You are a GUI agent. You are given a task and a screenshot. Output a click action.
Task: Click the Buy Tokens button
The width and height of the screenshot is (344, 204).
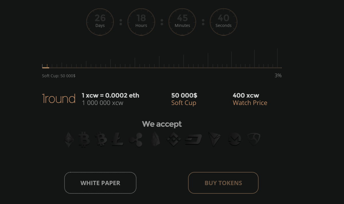tap(223, 183)
